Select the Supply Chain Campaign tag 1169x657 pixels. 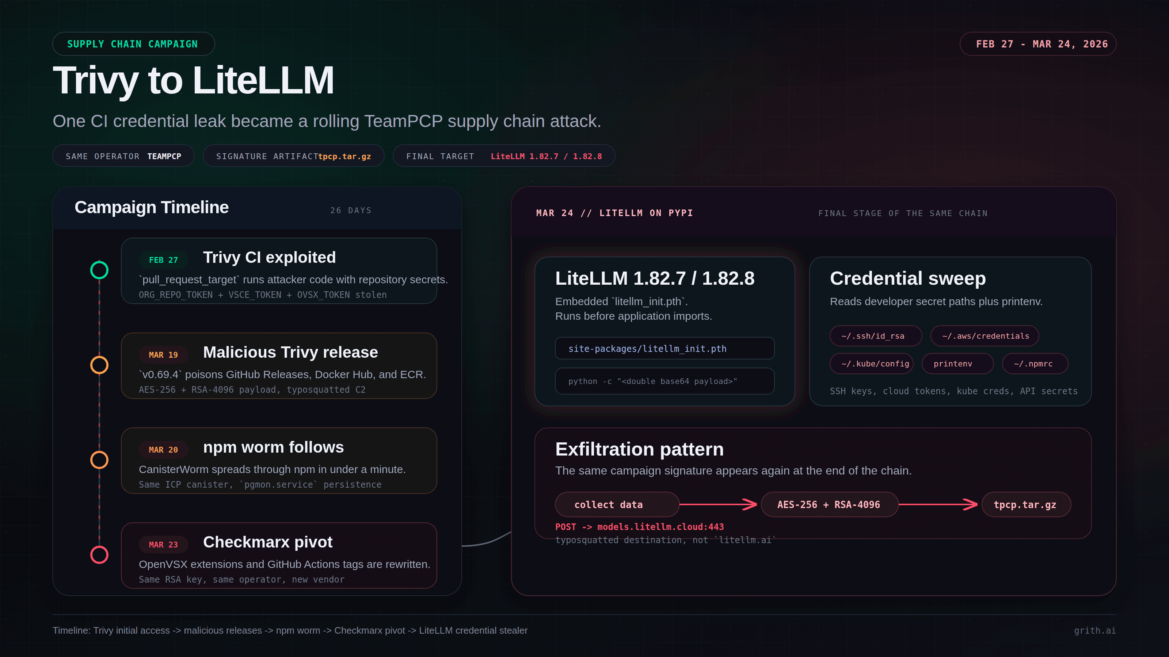[133, 44]
